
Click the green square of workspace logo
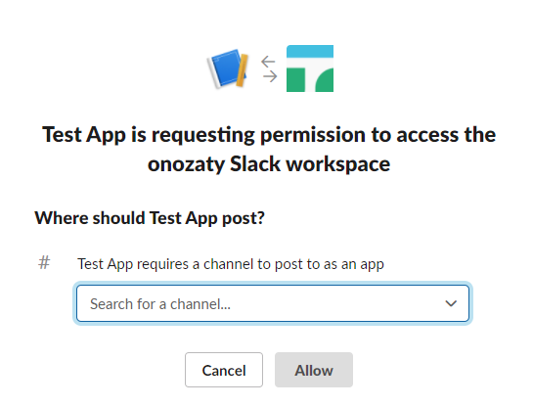(x=295, y=80)
